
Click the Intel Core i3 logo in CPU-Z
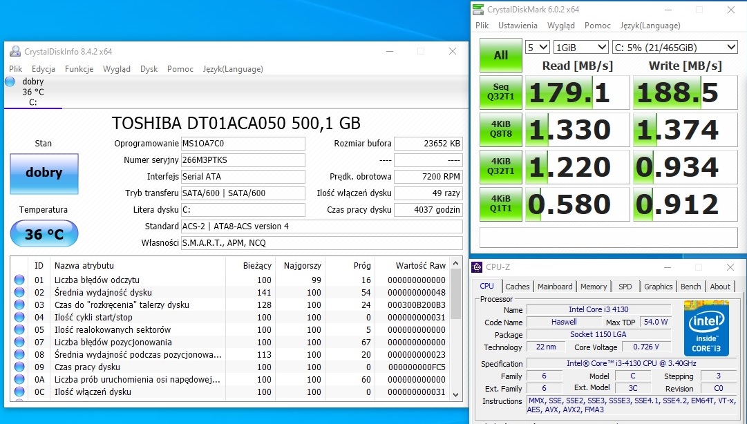coord(706,328)
